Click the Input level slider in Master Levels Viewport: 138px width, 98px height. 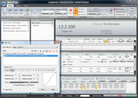pos(47,14)
